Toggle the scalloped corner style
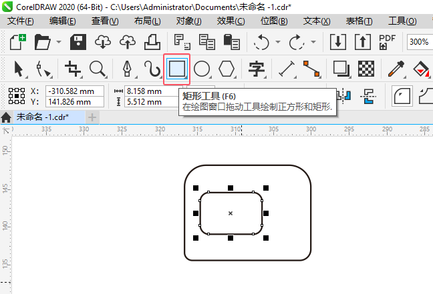This screenshot has width=433, height=294. pos(426,96)
